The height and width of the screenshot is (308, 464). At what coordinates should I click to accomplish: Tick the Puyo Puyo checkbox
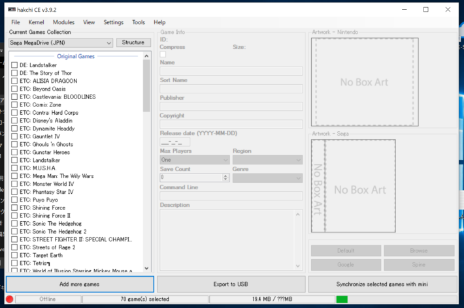(x=14, y=200)
